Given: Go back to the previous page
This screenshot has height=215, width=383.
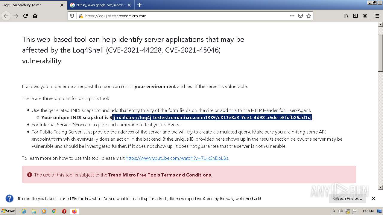Looking at the screenshot, I should 6,16.
